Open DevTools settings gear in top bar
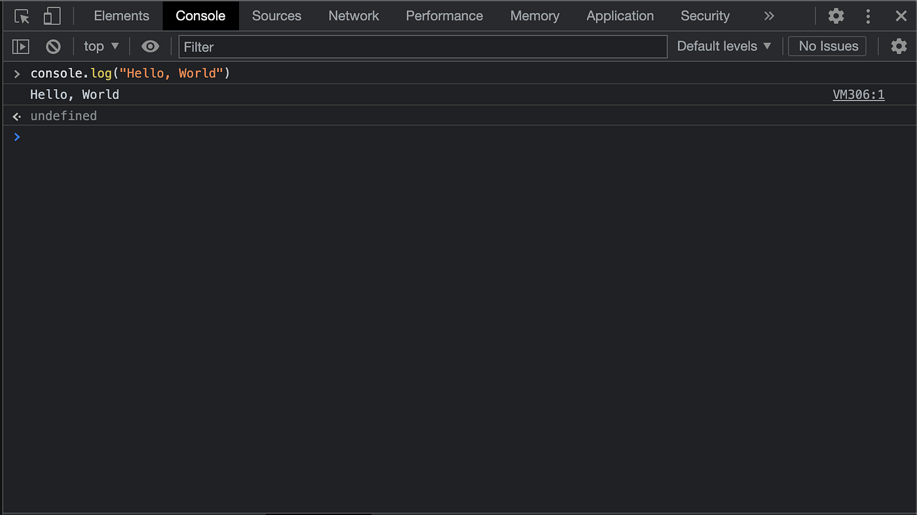This screenshot has width=917, height=515. click(x=836, y=16)
